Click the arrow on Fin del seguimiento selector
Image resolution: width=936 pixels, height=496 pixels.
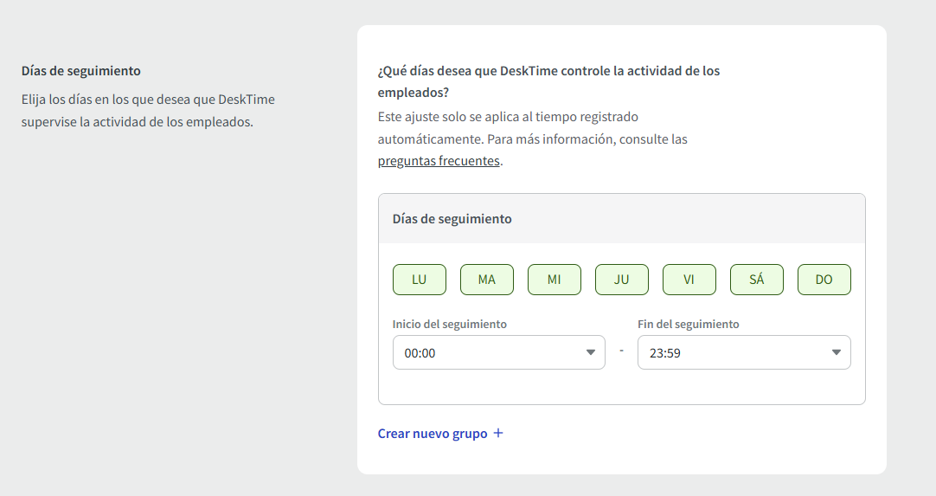(x=837, y=352)
